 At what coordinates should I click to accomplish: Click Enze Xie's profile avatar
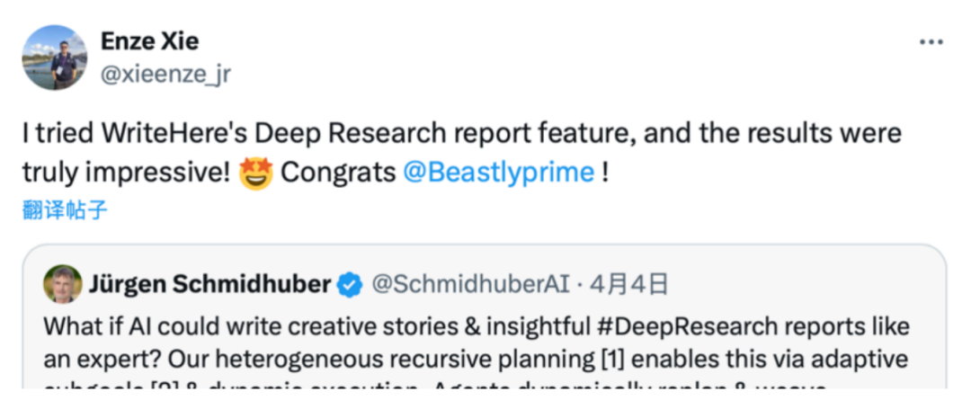54,58
